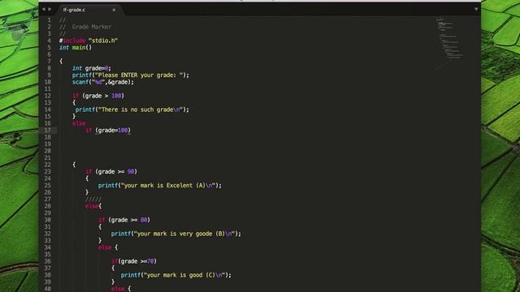Viewport: 520px width, 292px height.
Task: Click the #include "stdio.h" line
Action: 89,41
